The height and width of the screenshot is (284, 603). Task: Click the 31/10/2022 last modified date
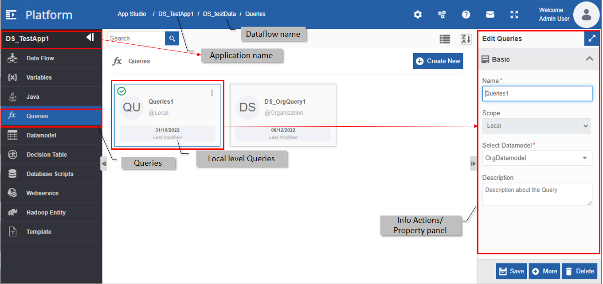167,130
